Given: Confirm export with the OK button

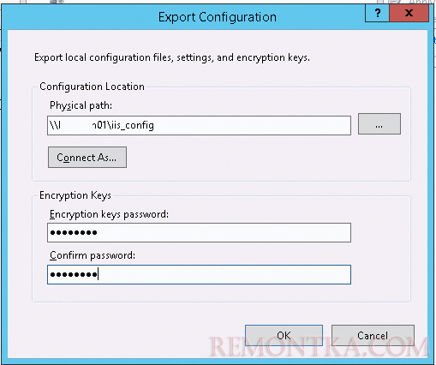Looking at the screenshot, I should tap(284, 335).
